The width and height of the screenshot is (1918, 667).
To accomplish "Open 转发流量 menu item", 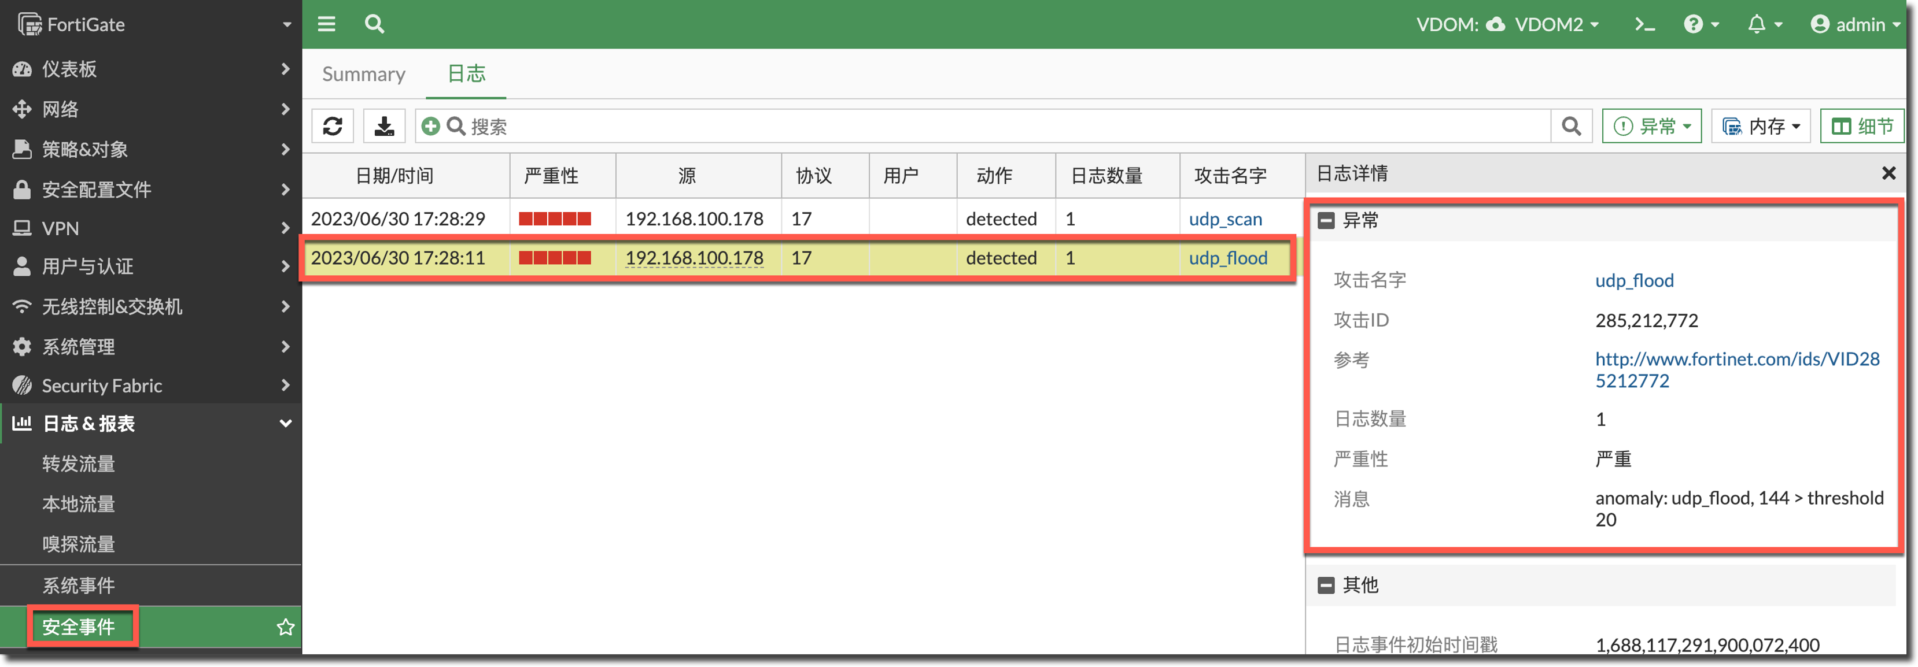I will [78, 464].
